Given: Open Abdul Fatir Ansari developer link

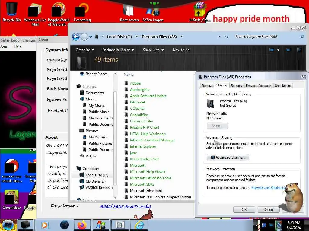Looking at the screenshot, I should [125, 206].
